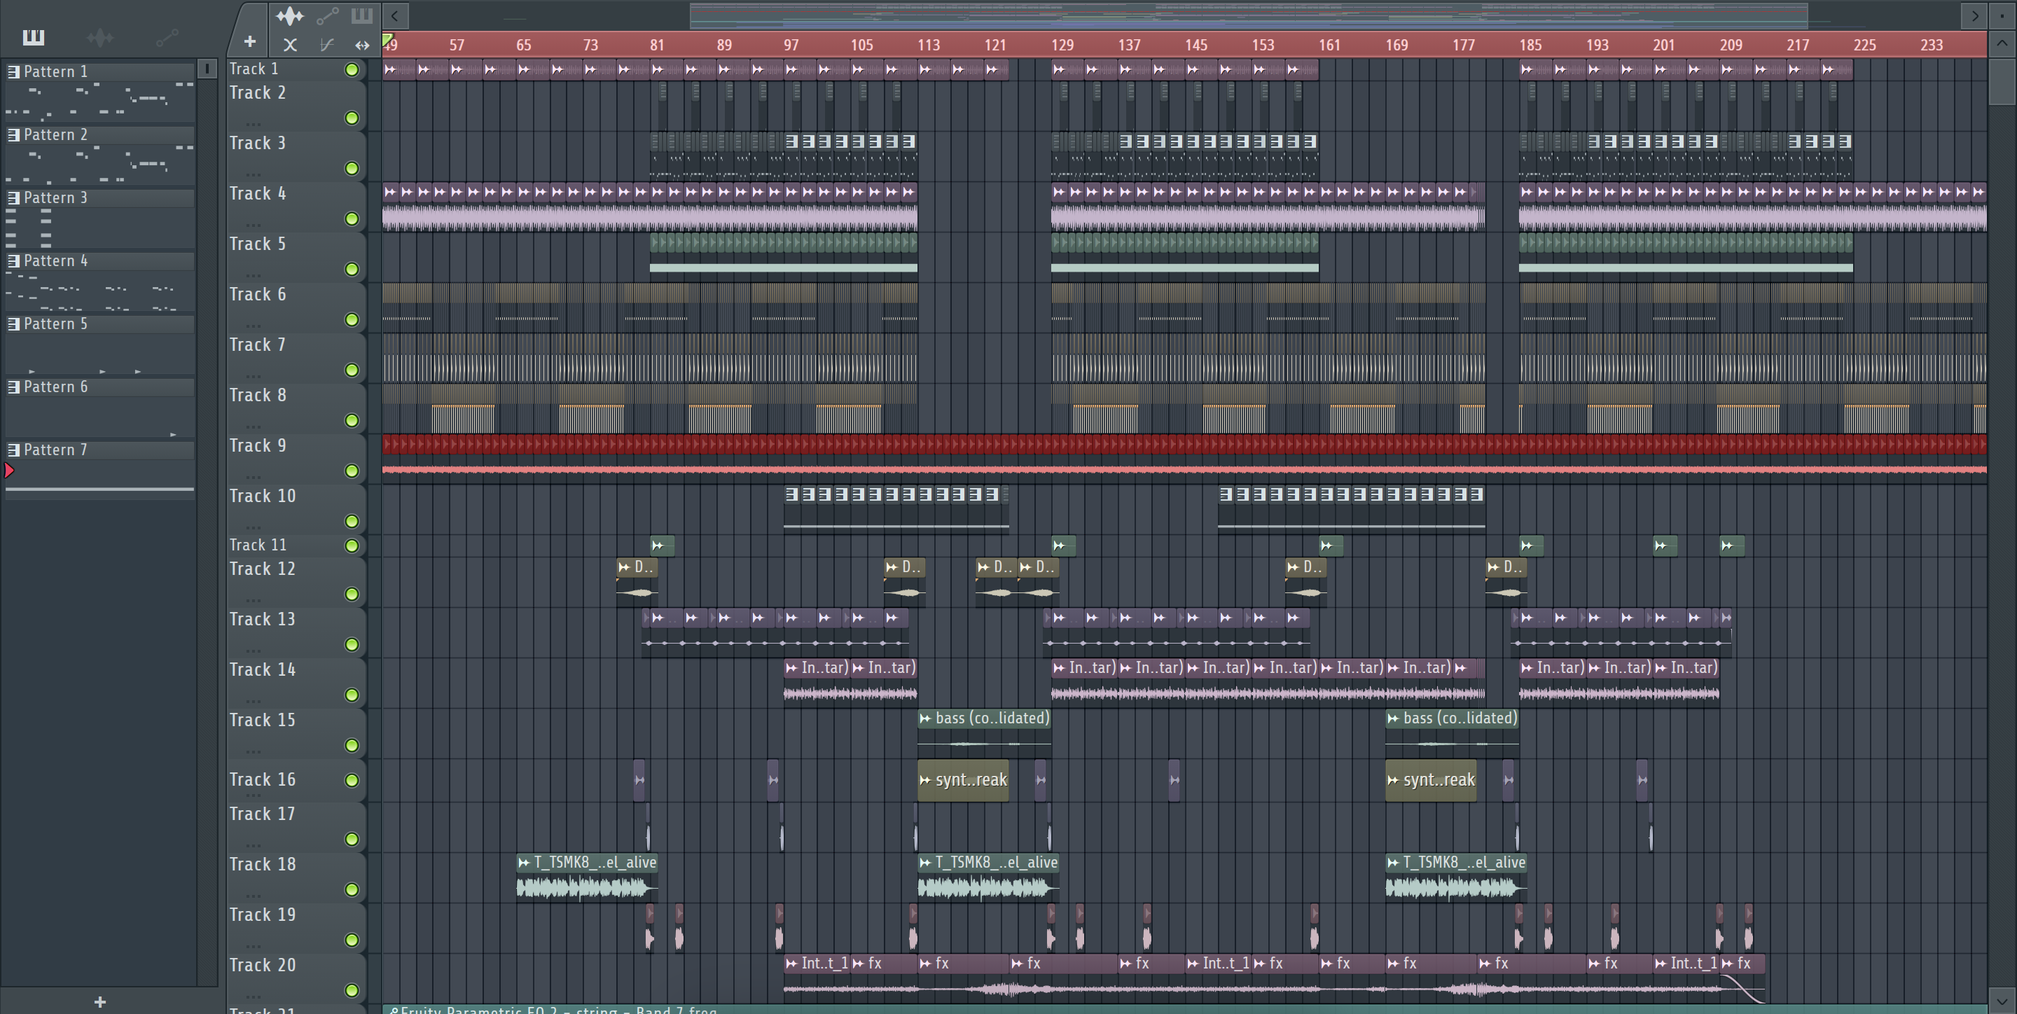
Task: Show patterns in the picker panel
Action: tap(33, 37)
